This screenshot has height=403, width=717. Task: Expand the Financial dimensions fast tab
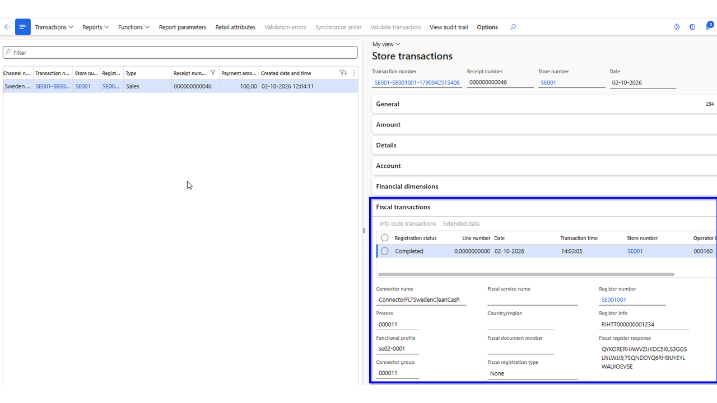tap(544, 186)
